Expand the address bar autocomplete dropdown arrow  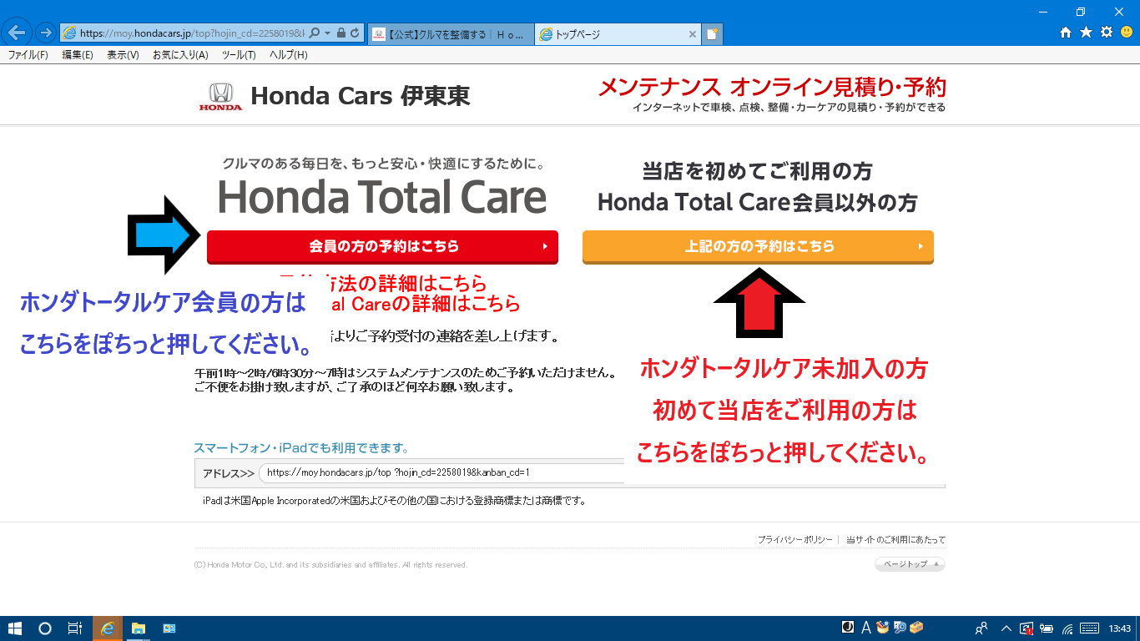328,33
